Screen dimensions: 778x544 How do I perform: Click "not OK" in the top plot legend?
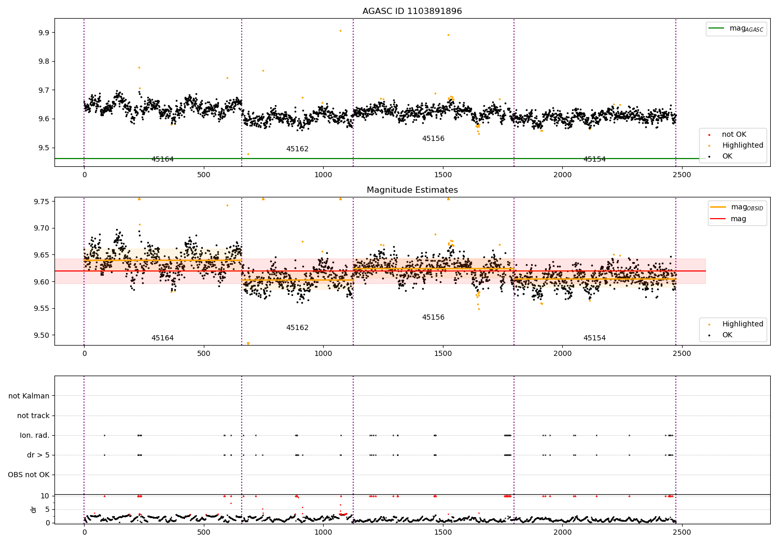(x=733, y=135)
